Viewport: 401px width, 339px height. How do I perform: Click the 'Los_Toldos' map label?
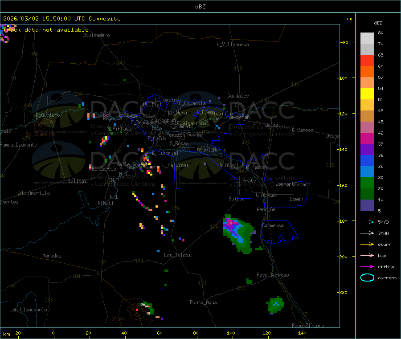177,255
